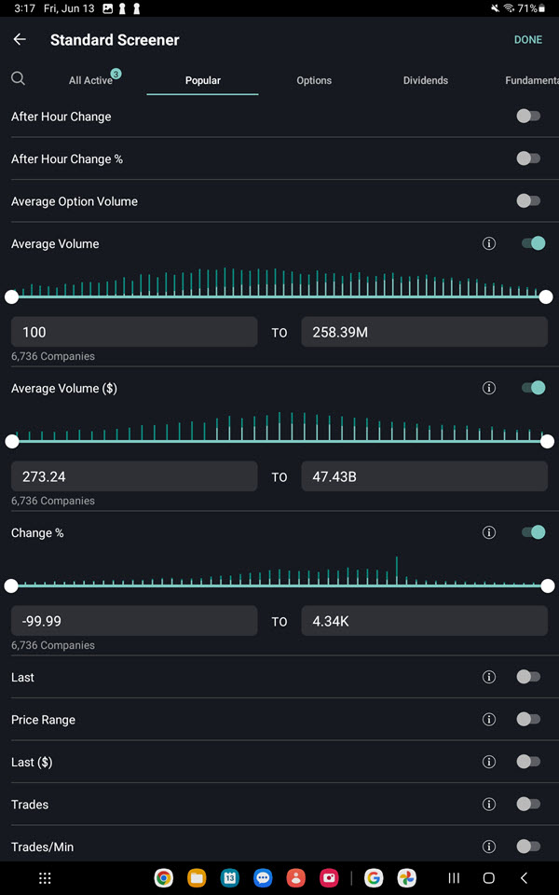Tap the DONE button
The height and width of the screenshot is (895, 559).
click(x=528, y=39)
